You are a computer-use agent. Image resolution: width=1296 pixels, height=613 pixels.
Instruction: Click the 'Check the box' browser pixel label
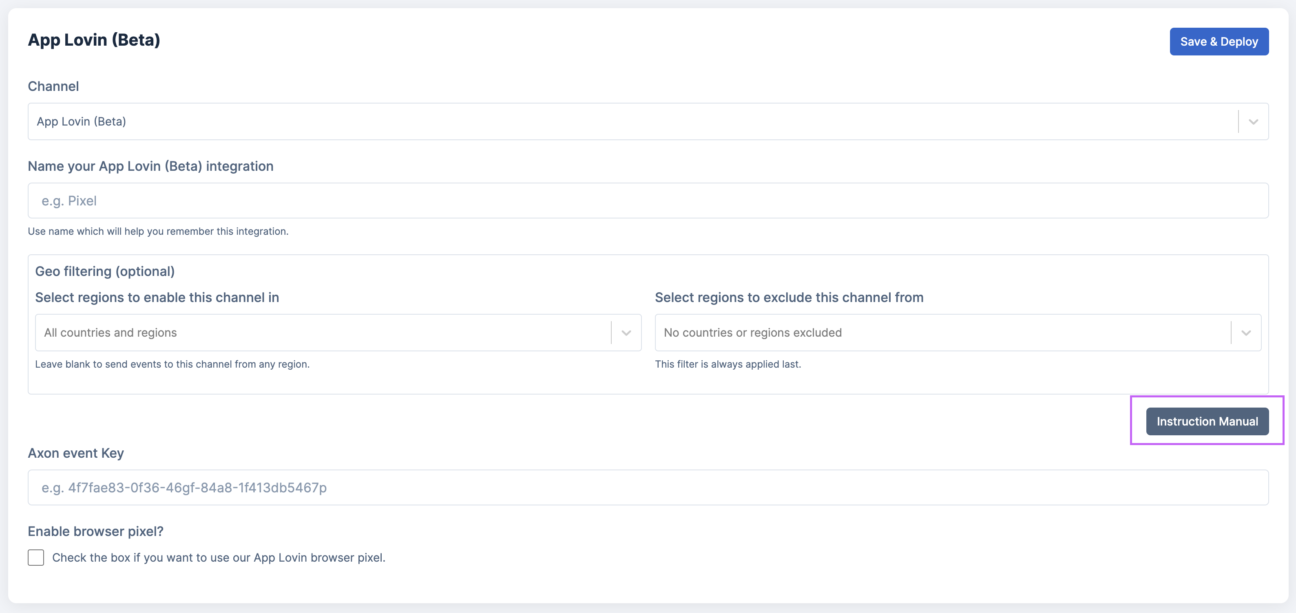click(x=218, y=558)
